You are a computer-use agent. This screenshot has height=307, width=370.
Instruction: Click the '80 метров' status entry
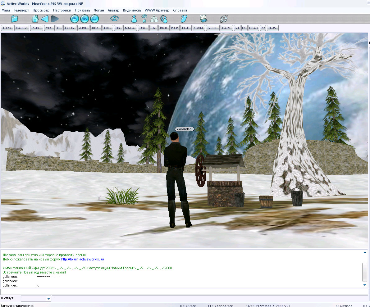click(x=344, y=305)
